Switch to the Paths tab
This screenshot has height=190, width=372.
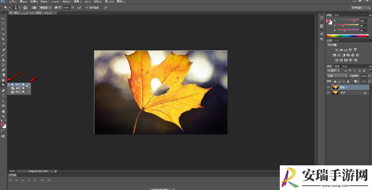tap(345, 66)
